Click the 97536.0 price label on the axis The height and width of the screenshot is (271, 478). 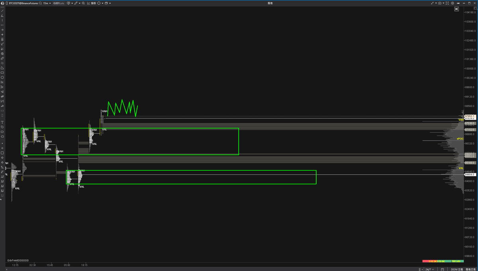click(470, 124)
